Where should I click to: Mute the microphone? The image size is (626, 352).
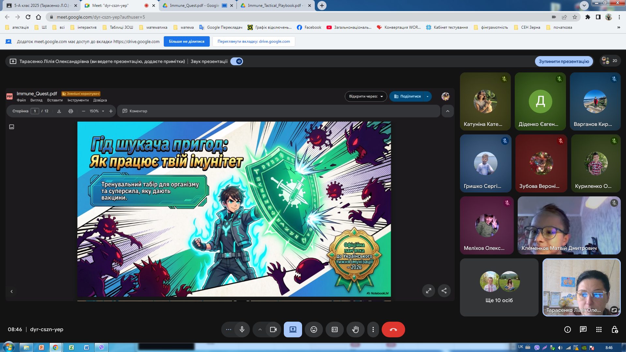coord(242,329)
